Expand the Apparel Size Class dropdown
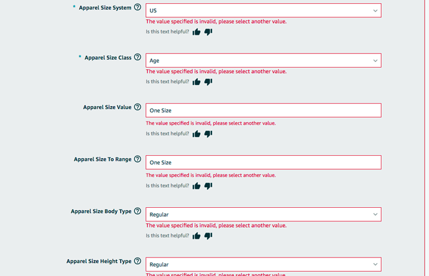This screenshot has width=429, height=276. coord(263,61)
